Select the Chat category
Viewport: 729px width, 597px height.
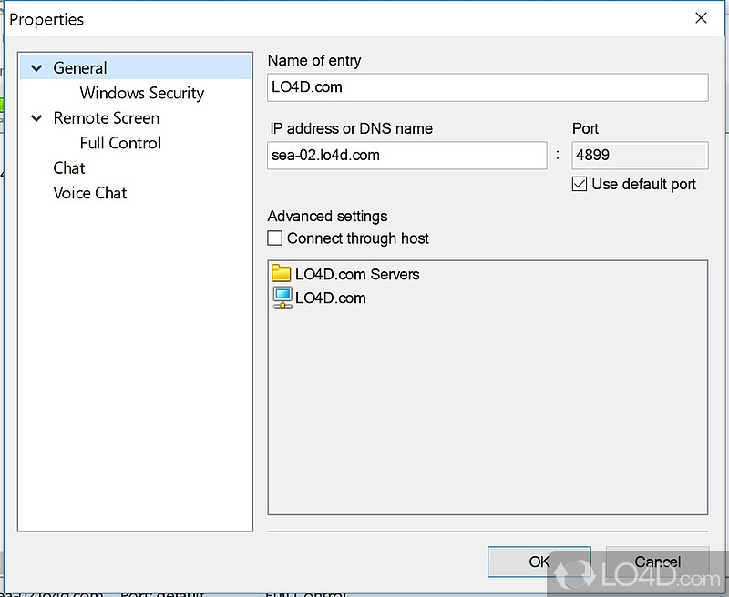point(69,167)
